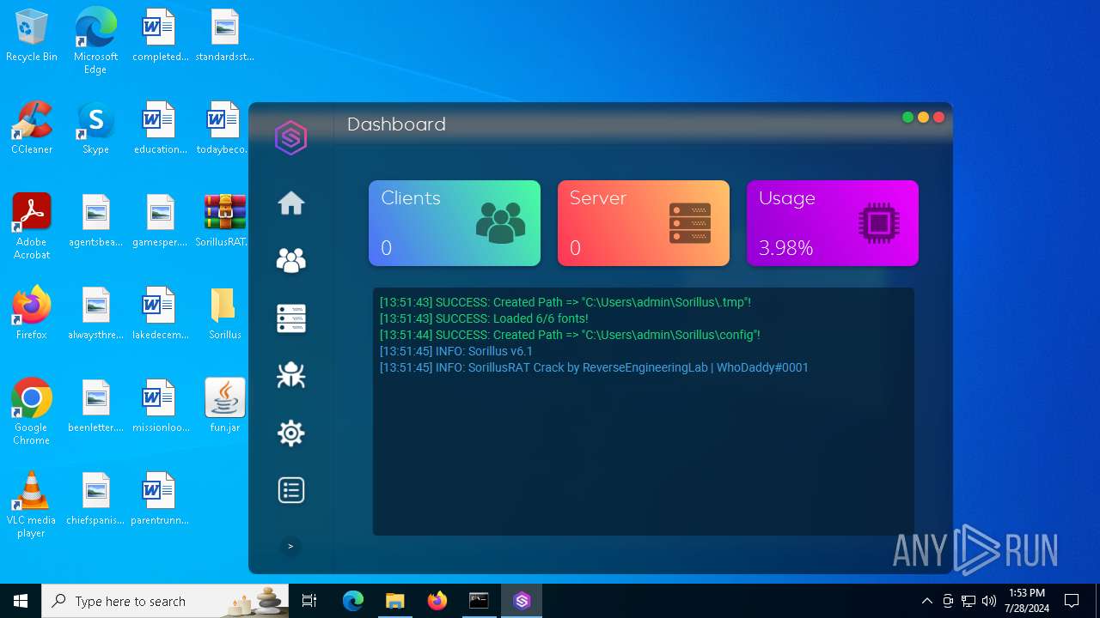Click the taskbar search box
Image resolution: width=1100 pixels, height=618 pixels.
pyautogui.click(x=166, y=601)
